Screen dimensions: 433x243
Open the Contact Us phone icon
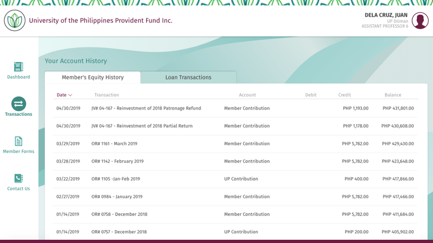coord(18,178)
